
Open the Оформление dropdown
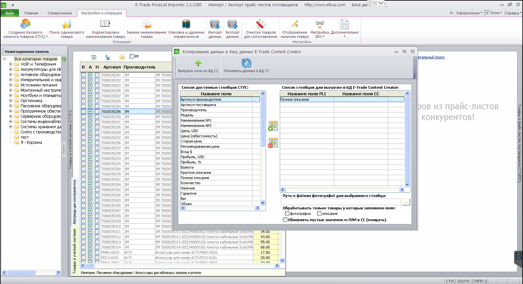tap(469, 13)
